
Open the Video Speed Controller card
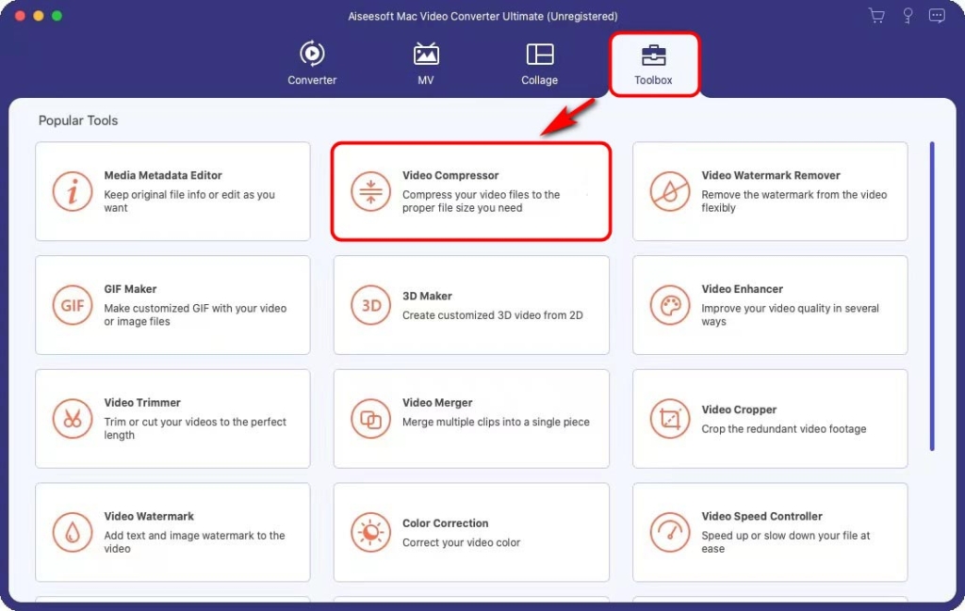coord(770,532)
